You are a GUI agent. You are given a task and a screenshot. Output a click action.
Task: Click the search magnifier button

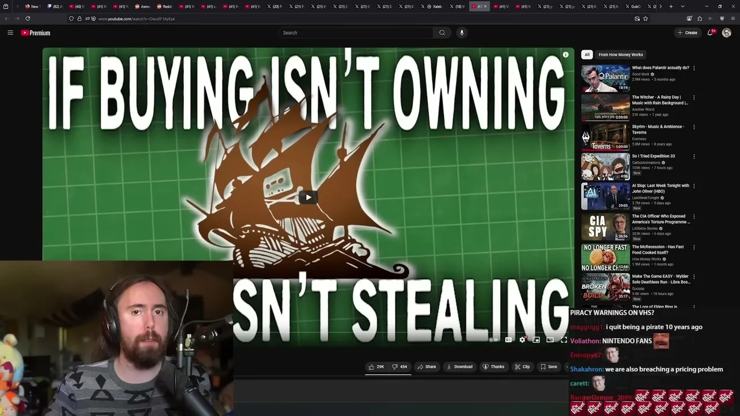click(x=442, y=33)
